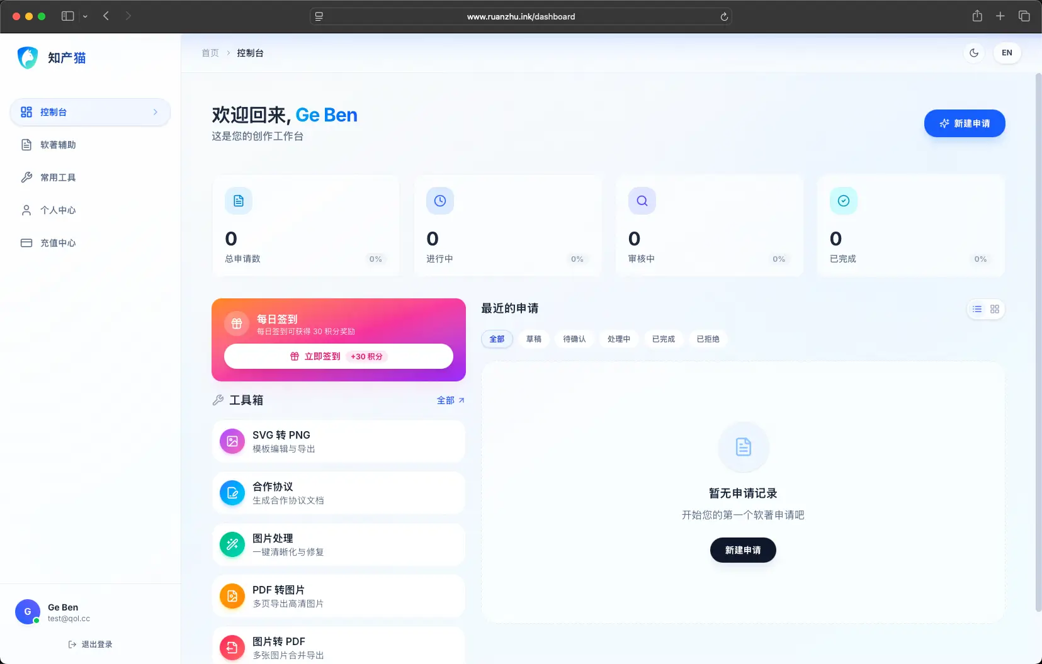Click the SVG 转 PNG tool icon
The width and height of the screenshot is (1042, 664).
coord(232,441)
